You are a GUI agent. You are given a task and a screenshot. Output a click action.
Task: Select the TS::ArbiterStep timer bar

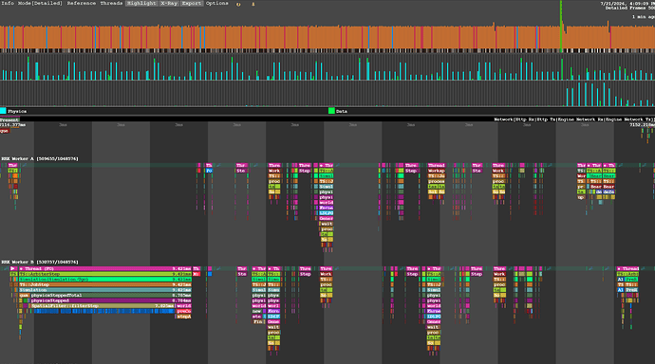pyautogui.click(x=104, y=274)
